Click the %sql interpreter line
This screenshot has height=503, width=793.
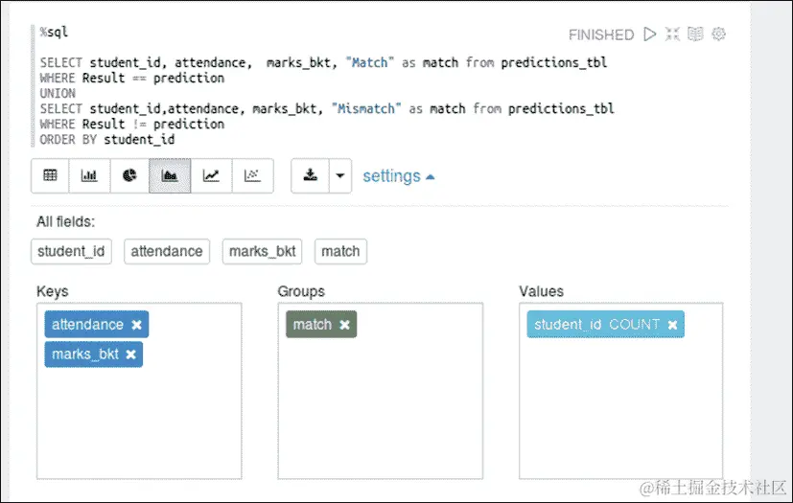pyautogui.click(x=54, y=33)
